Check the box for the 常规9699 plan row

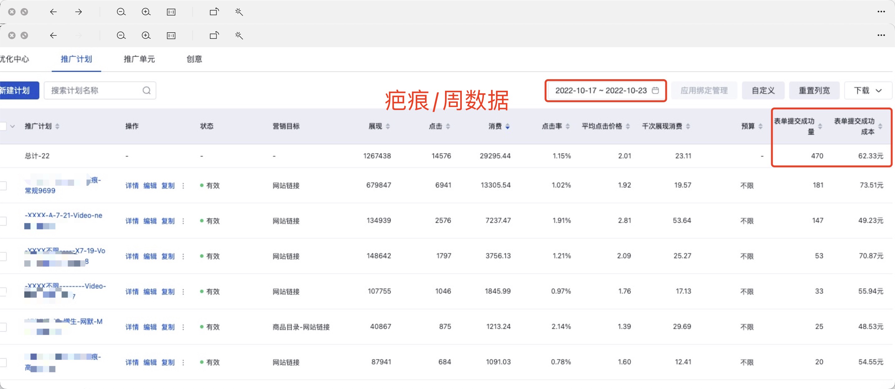(3, 186)
